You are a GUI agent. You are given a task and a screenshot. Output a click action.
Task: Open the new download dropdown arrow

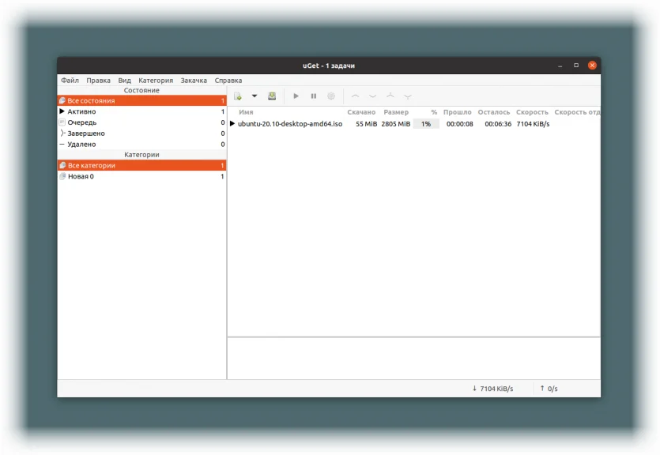coord(255,96)
